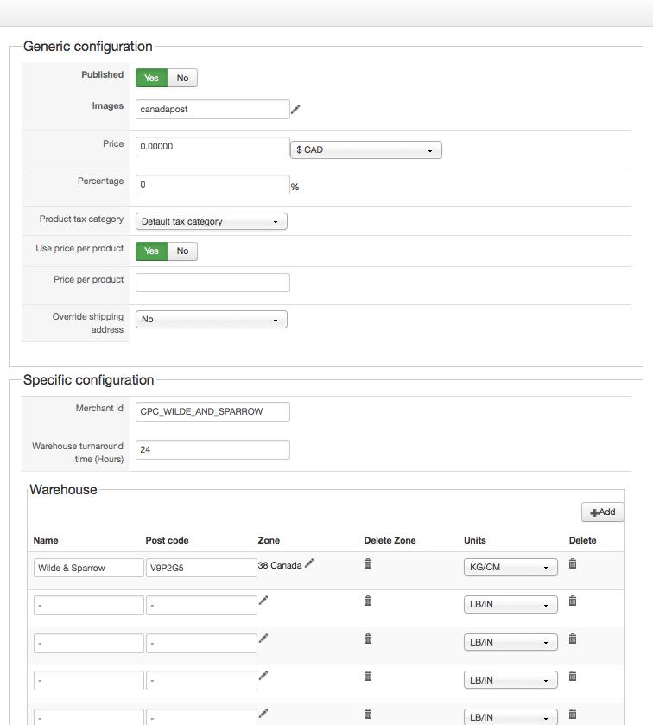Delete the Wilde & Sparrow warehouse row
Viewport: 653px width, 725px height.
tap(572, 563)
